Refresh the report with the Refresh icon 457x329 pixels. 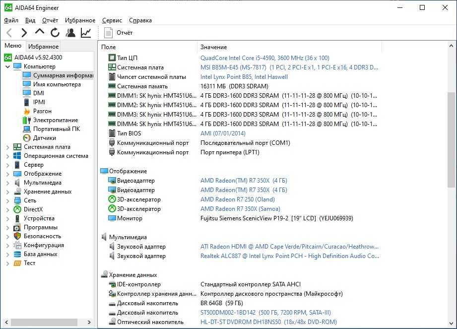pyautogui.click(x=55, y=33)
